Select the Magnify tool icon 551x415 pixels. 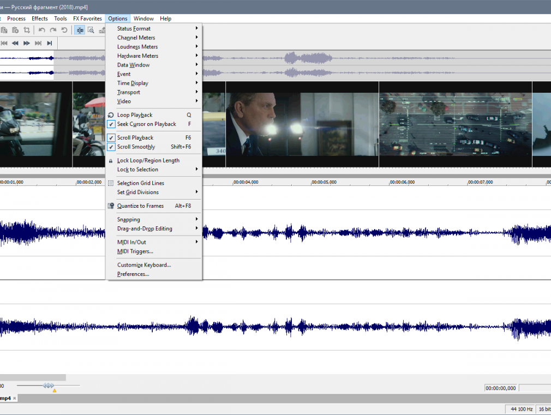click(91, 30)
